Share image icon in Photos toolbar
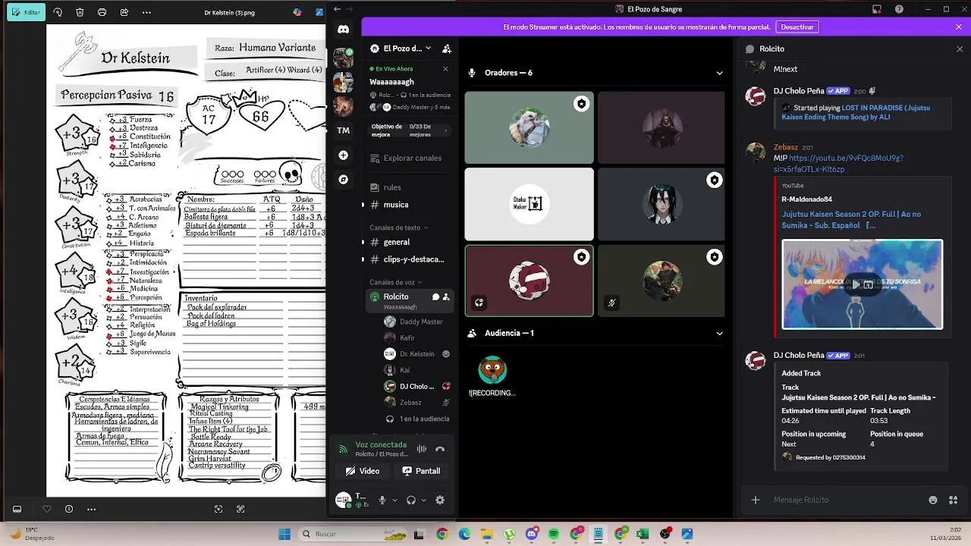The width and height of the screenshot is (971, 546). point(124,12)
